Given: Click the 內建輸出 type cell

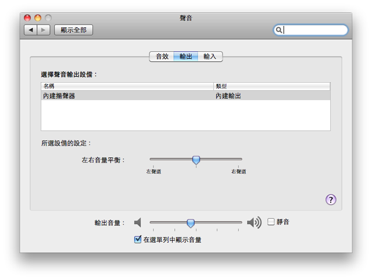Looking at the screenshot, I should point(228,96).
